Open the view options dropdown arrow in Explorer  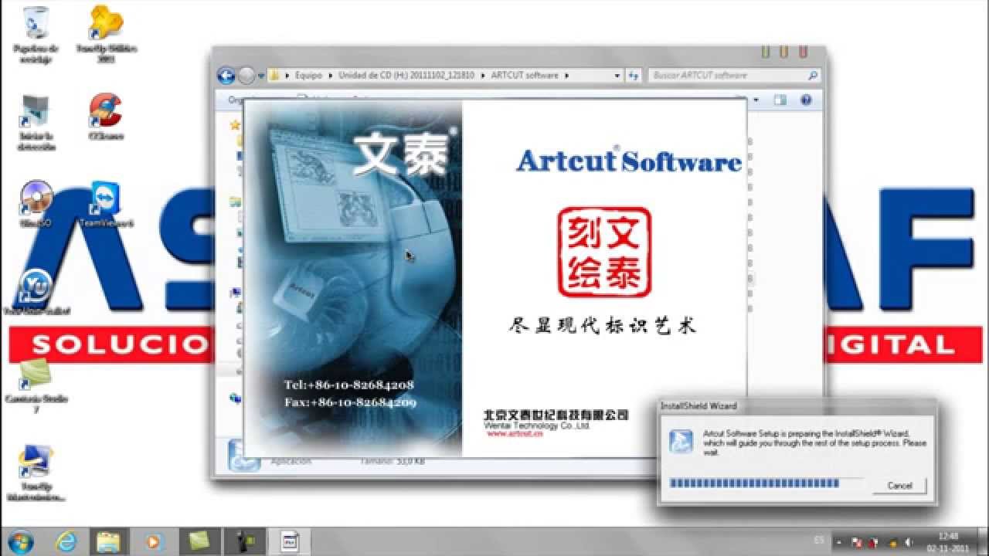(x=756, y=100)
